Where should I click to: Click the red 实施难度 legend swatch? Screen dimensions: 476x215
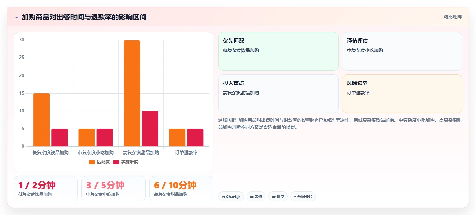click(116, 162)
